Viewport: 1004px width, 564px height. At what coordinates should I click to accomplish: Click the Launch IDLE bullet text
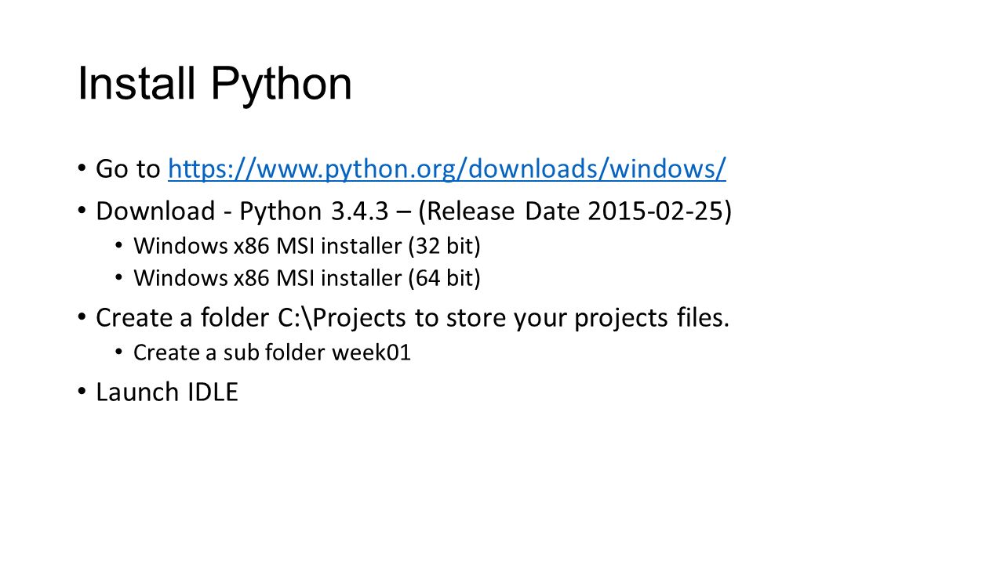166,392
